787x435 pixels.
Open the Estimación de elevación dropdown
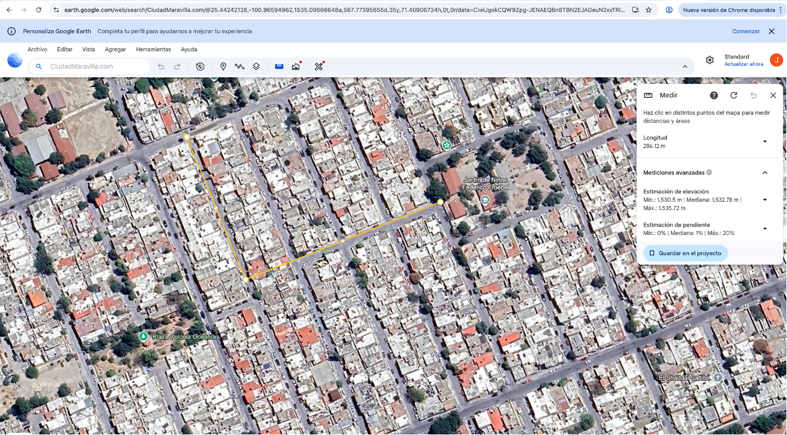point(765,200)
